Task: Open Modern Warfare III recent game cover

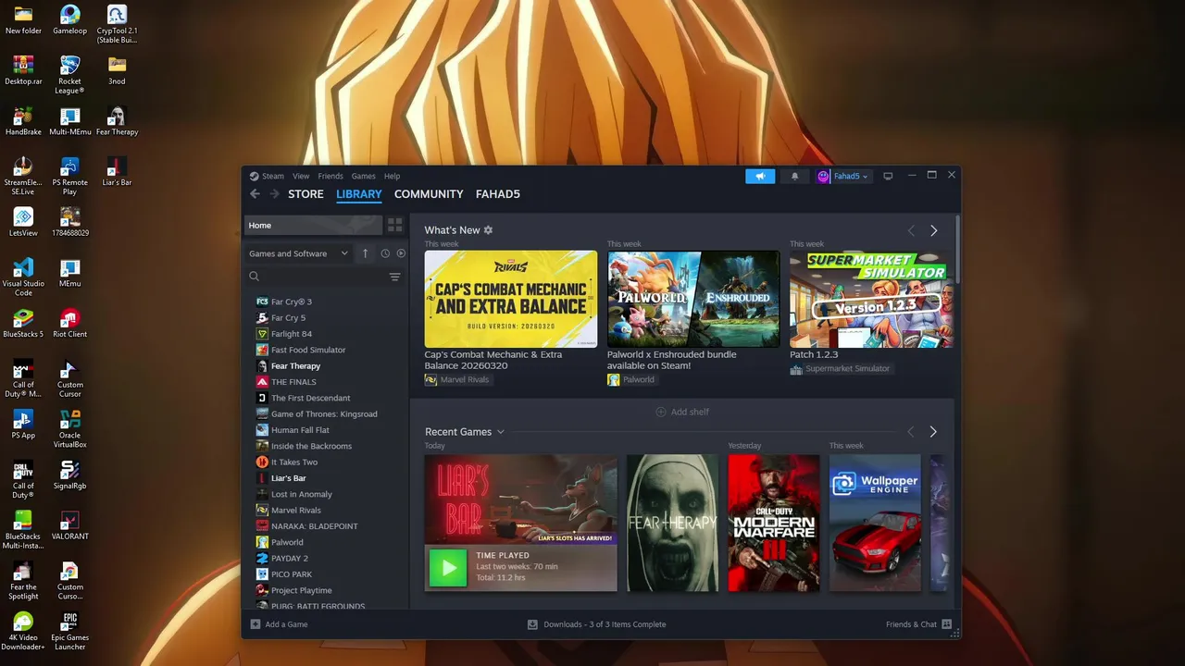Action: coord(774,523)
